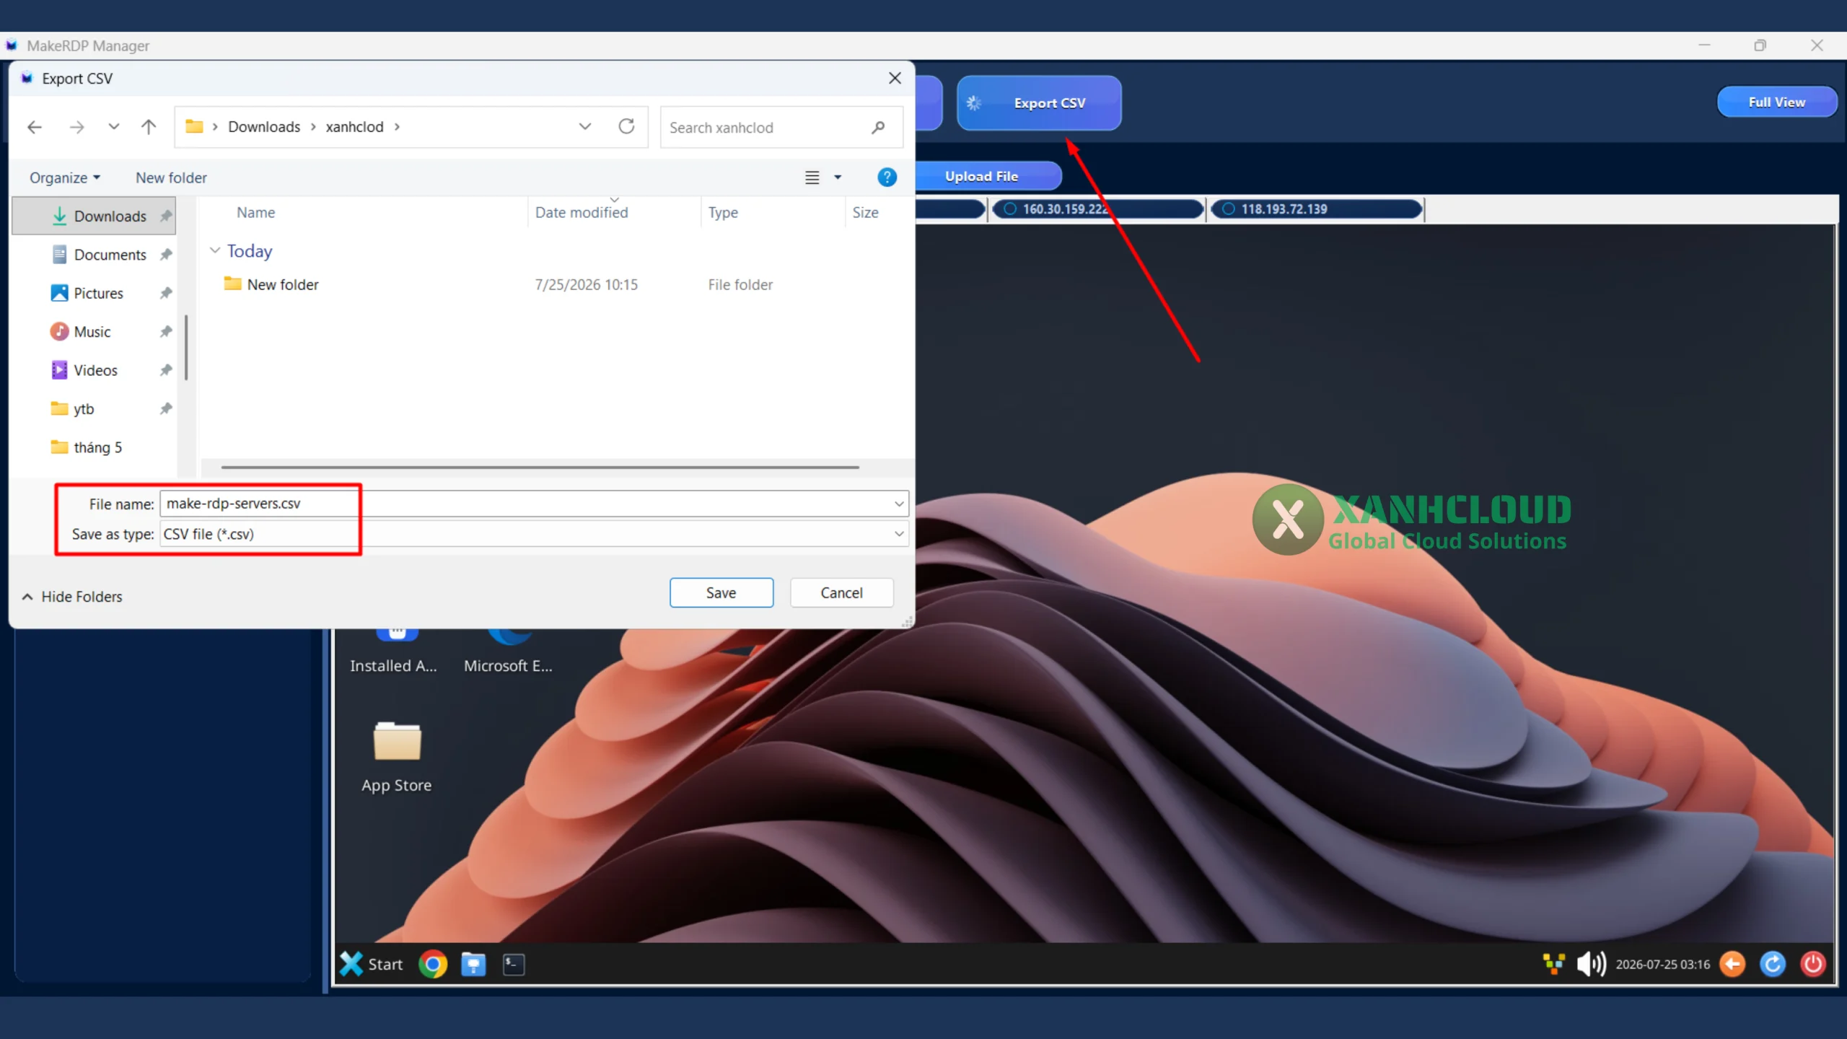Unpin the Downloads pin icon
1847x1039 pixels.
tap(166, 216)
